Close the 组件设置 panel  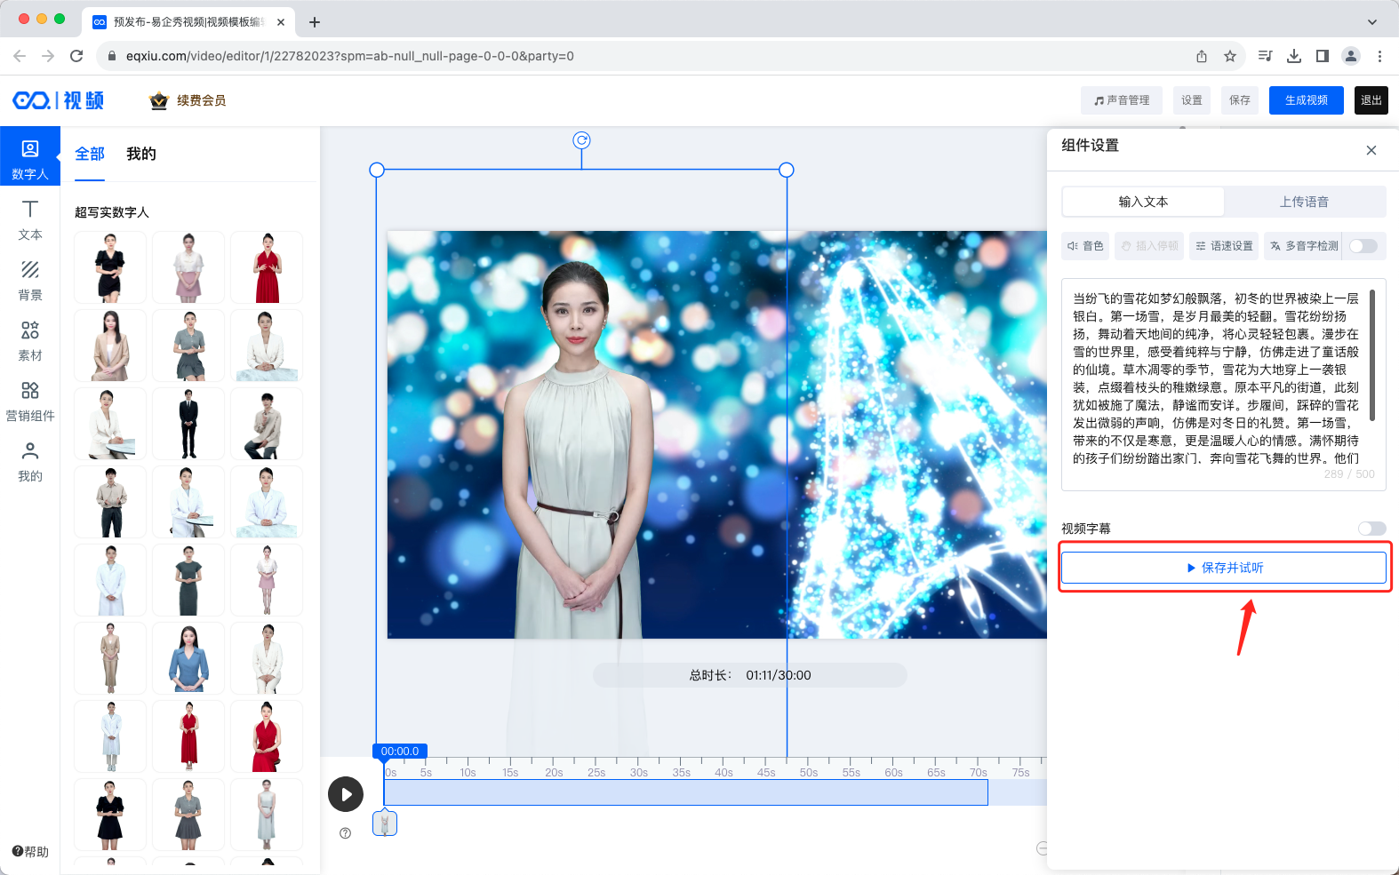click(1371, 150)
